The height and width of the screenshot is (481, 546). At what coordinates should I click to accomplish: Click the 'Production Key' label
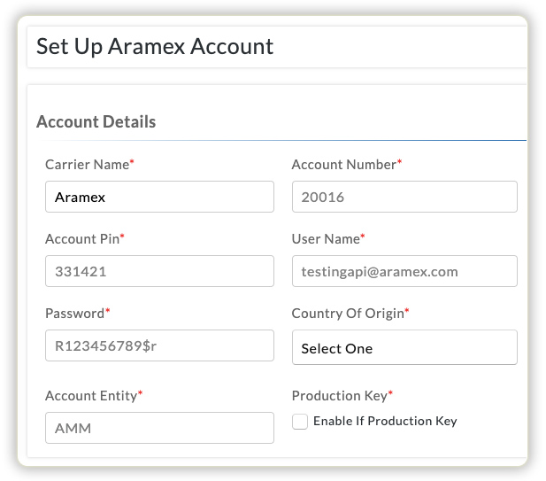click(340, 396)
